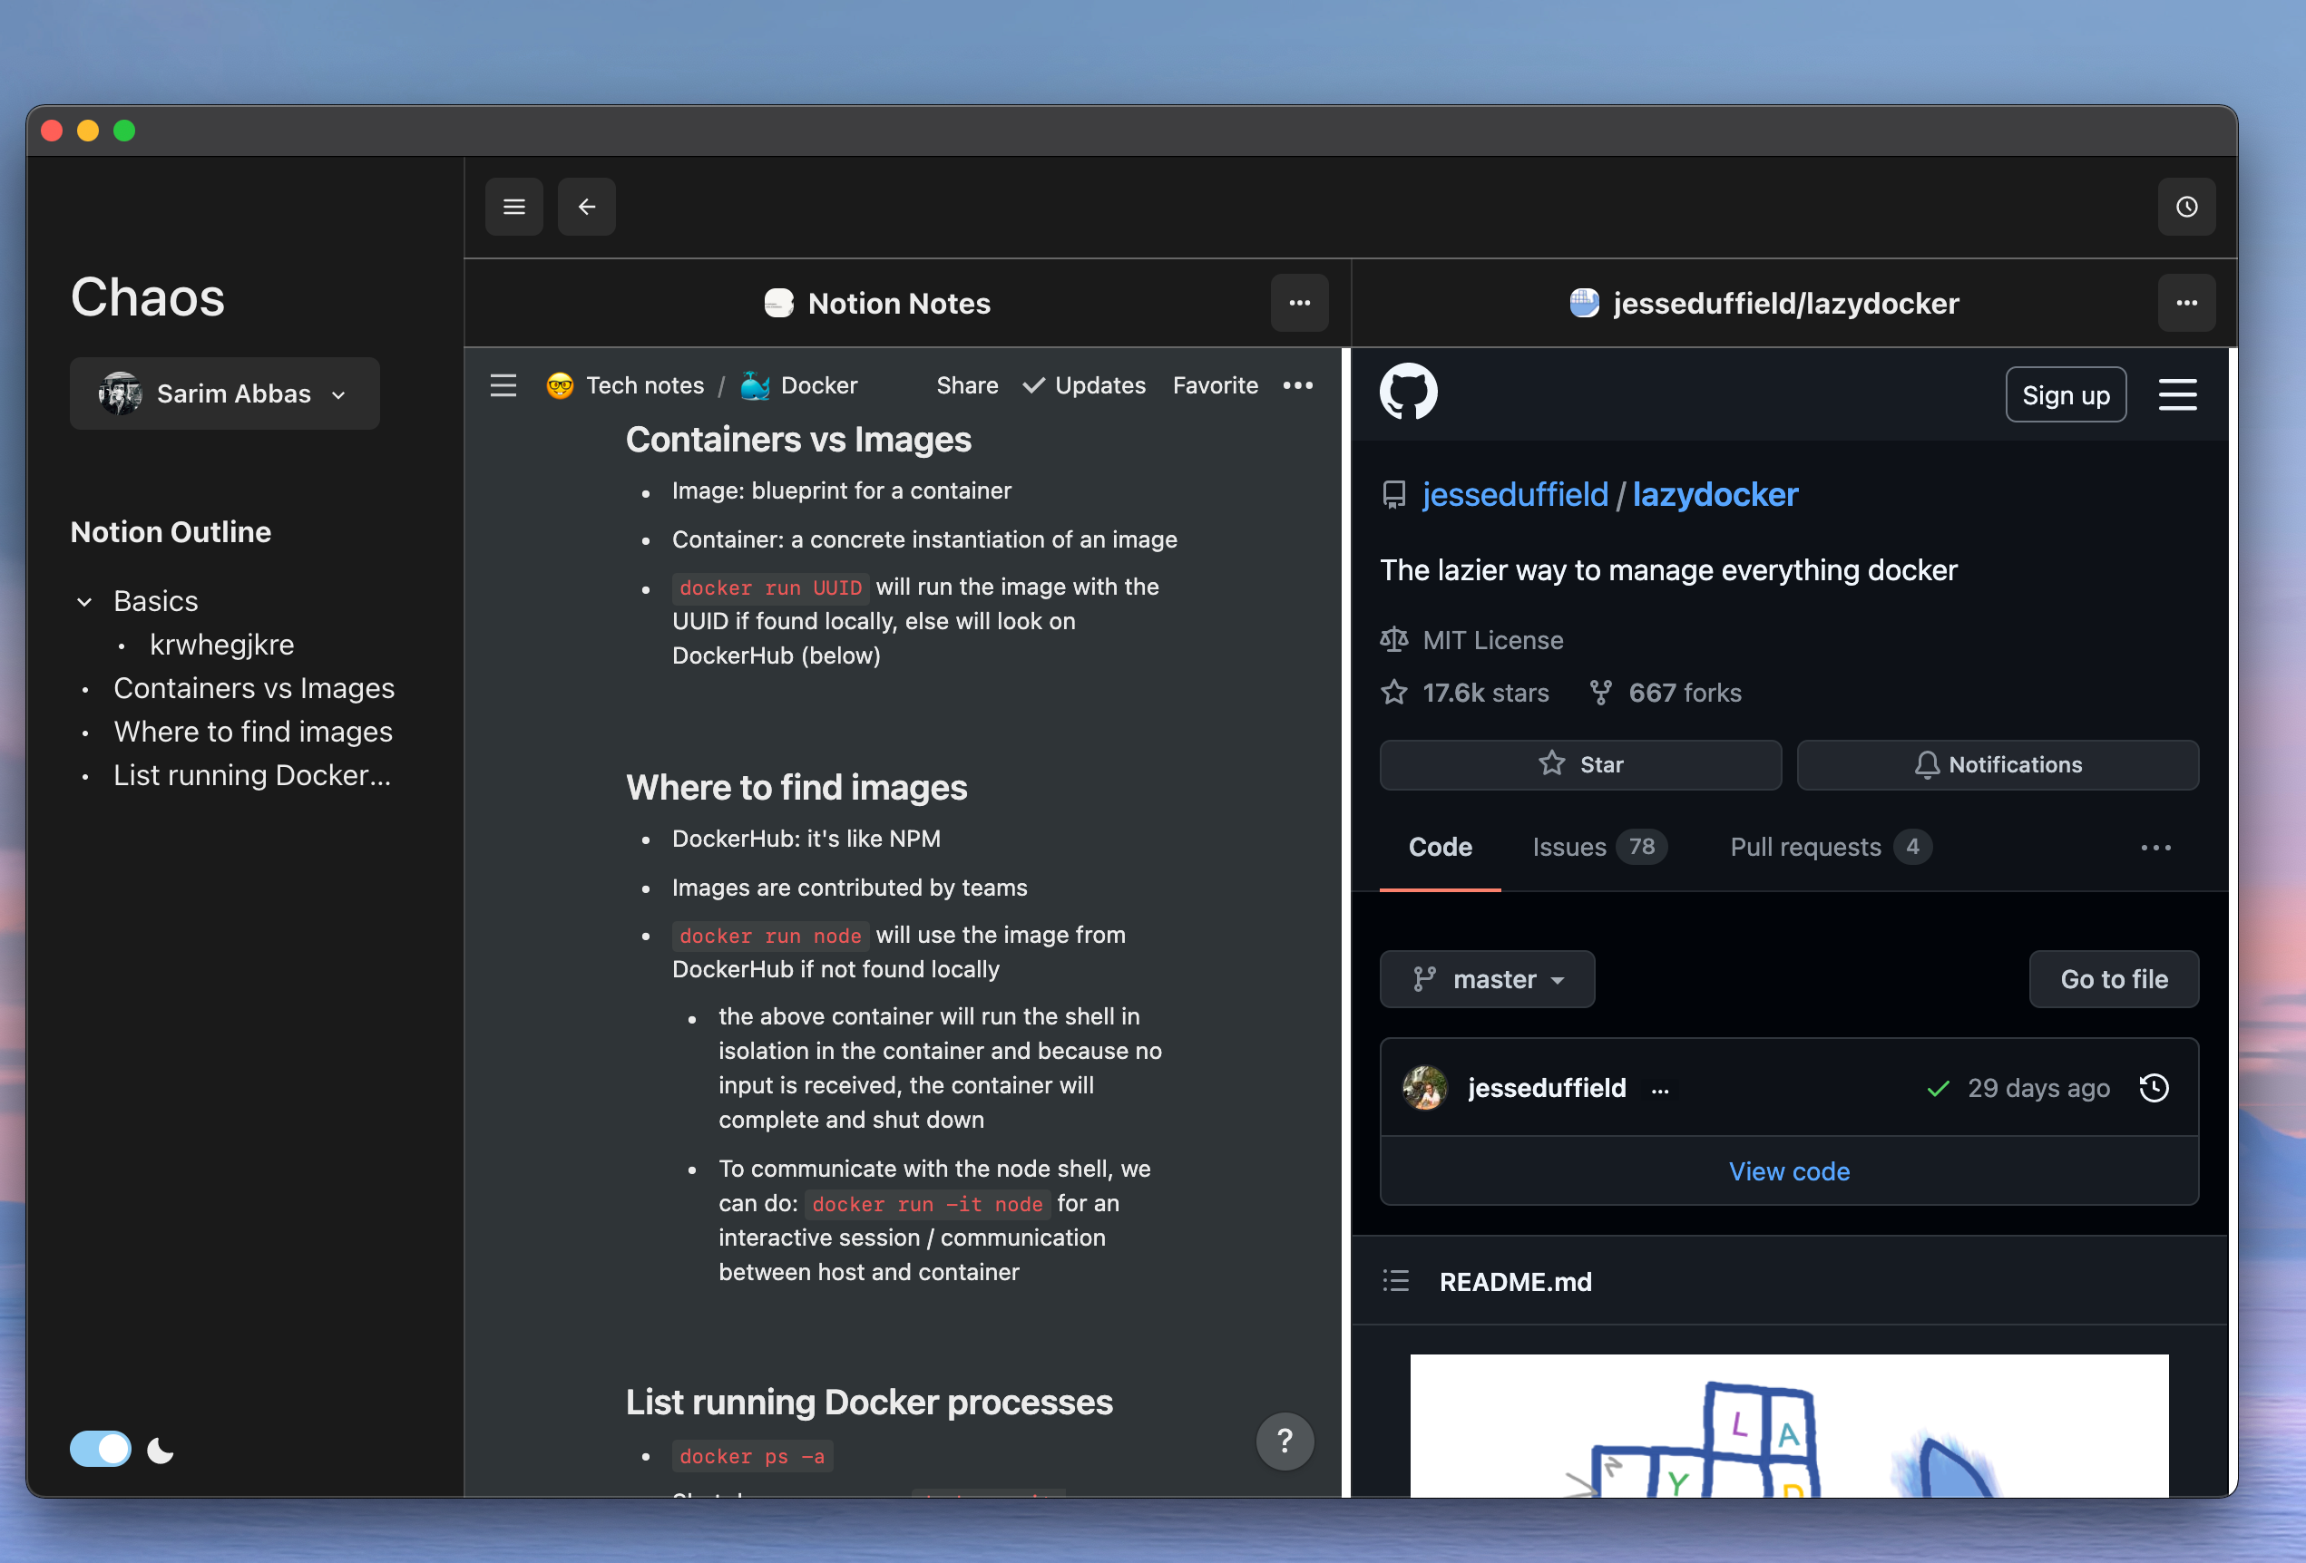Switch to the Code tab

tap(1440, 847)
